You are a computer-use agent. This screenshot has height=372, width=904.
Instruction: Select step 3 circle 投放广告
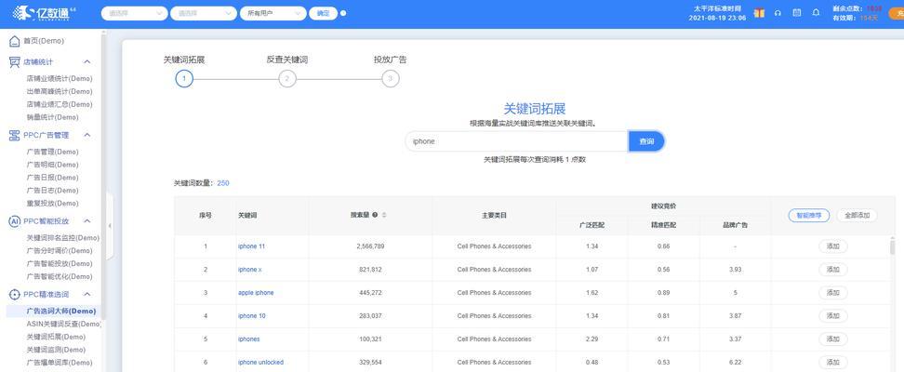point(391,78)
